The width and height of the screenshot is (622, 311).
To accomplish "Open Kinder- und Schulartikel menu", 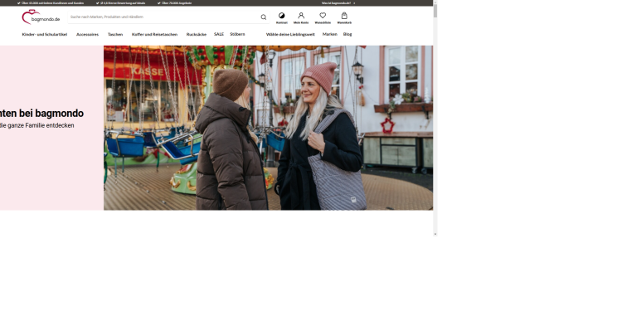I will click(x=45, y=35).
